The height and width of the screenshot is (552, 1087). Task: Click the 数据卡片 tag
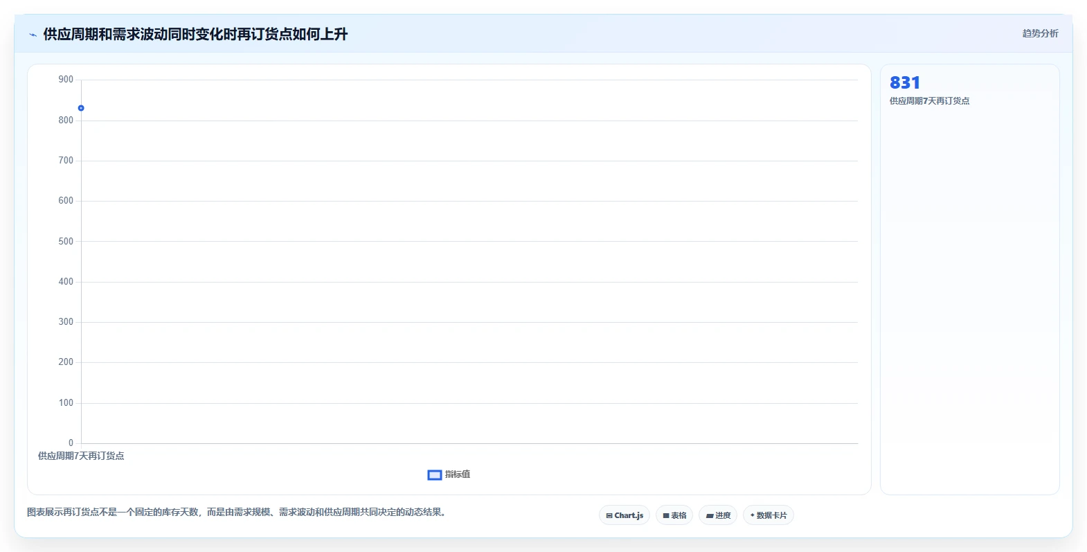click(769, 515)
